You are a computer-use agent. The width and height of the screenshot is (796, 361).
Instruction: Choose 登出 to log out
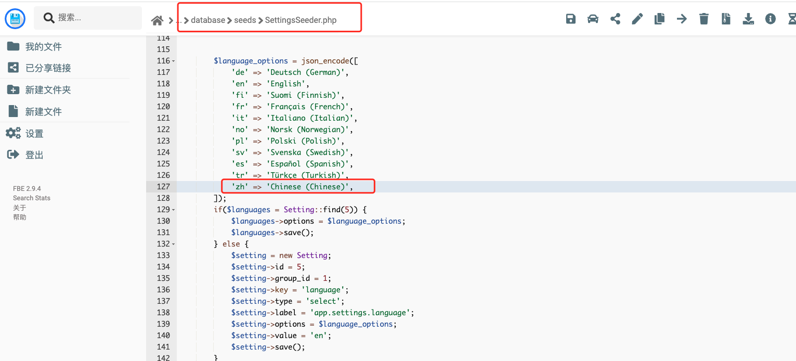point(34,155)
